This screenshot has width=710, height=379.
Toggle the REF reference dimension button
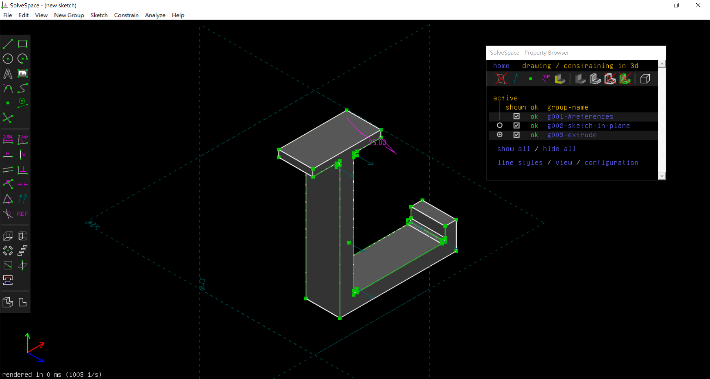point(23,214)
